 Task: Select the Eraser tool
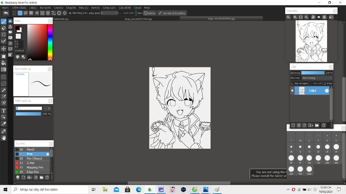(3, 28)
